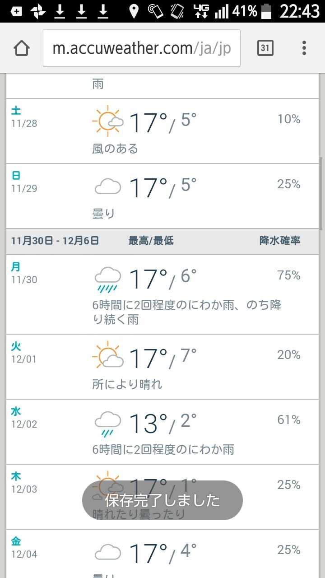
Task: Tap the accuweather URL address bar
Action: 141,48
